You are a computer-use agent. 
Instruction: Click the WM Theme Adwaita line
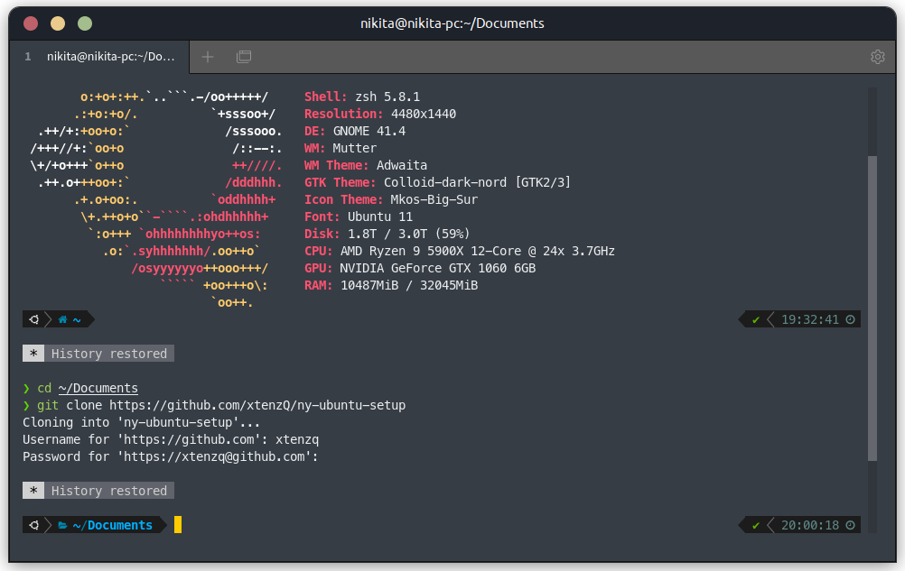coord(366,165)
